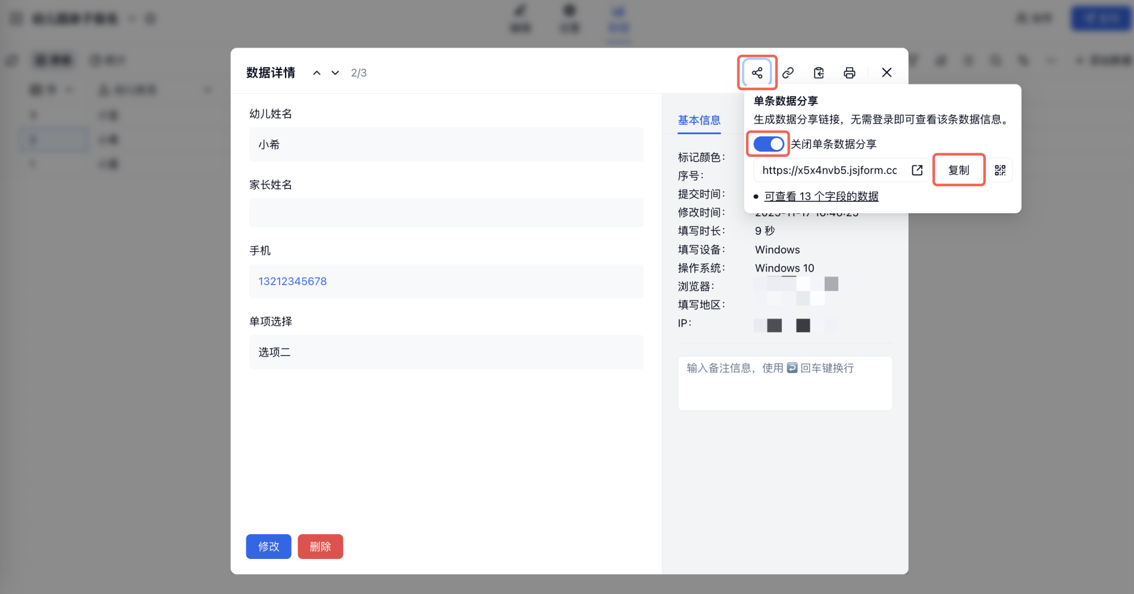Close the 数据详情 dialog

pos(886,72)
